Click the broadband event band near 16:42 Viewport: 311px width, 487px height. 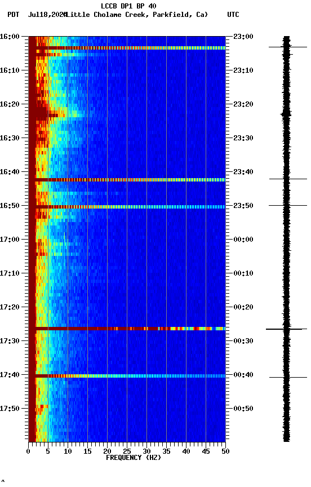pos(127,180)
